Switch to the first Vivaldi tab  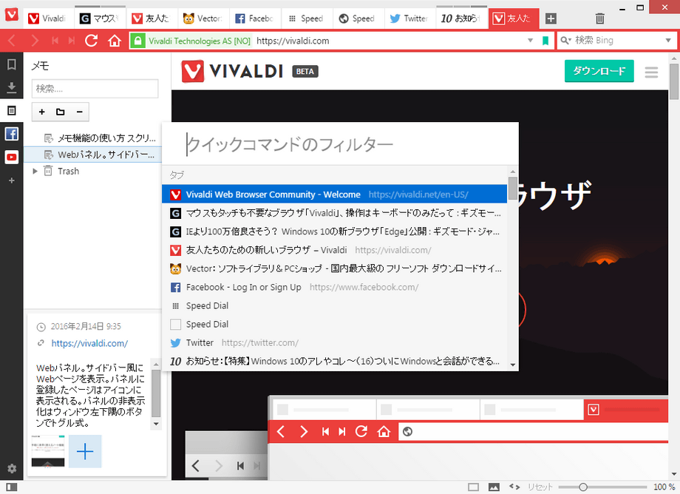point(48,18)
